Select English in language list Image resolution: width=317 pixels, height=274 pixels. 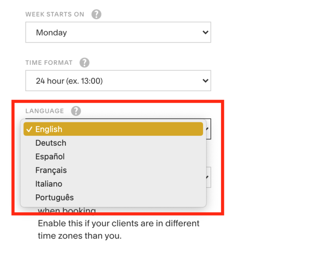pos(113,129)
